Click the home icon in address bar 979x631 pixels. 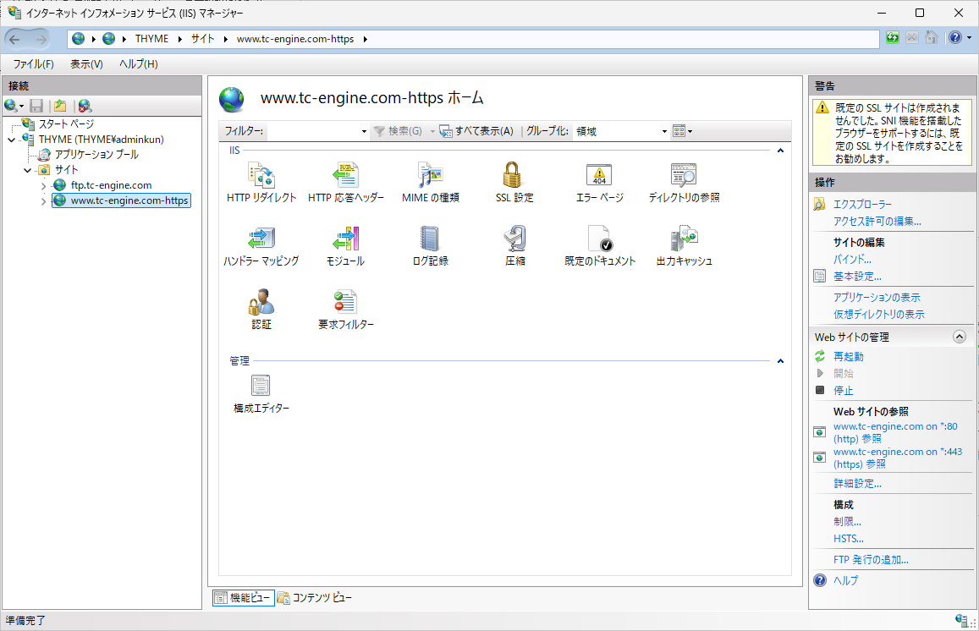(x=932, y=38)
